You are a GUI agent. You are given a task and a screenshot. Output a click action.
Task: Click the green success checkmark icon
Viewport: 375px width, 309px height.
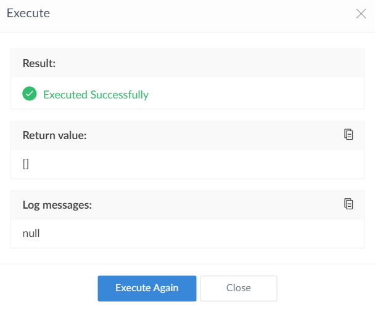point(29,94)
